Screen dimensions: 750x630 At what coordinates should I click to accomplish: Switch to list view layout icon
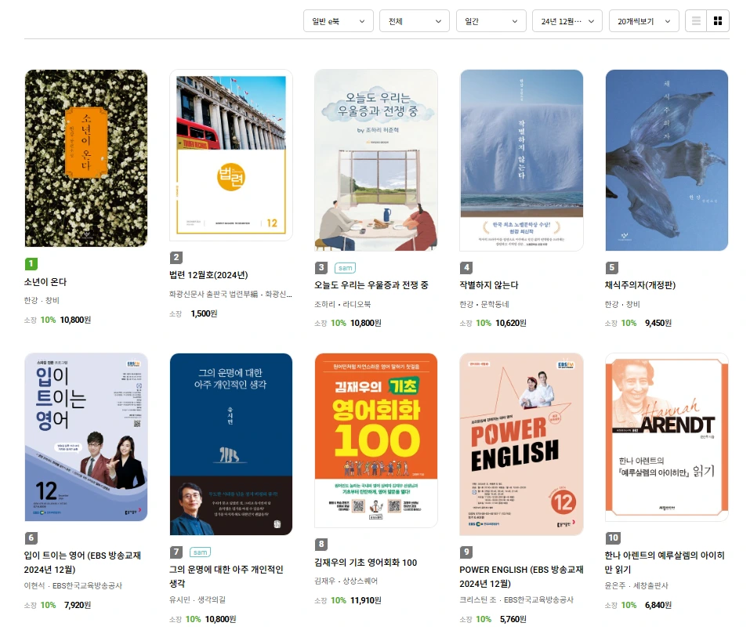[x=696, y=21]
